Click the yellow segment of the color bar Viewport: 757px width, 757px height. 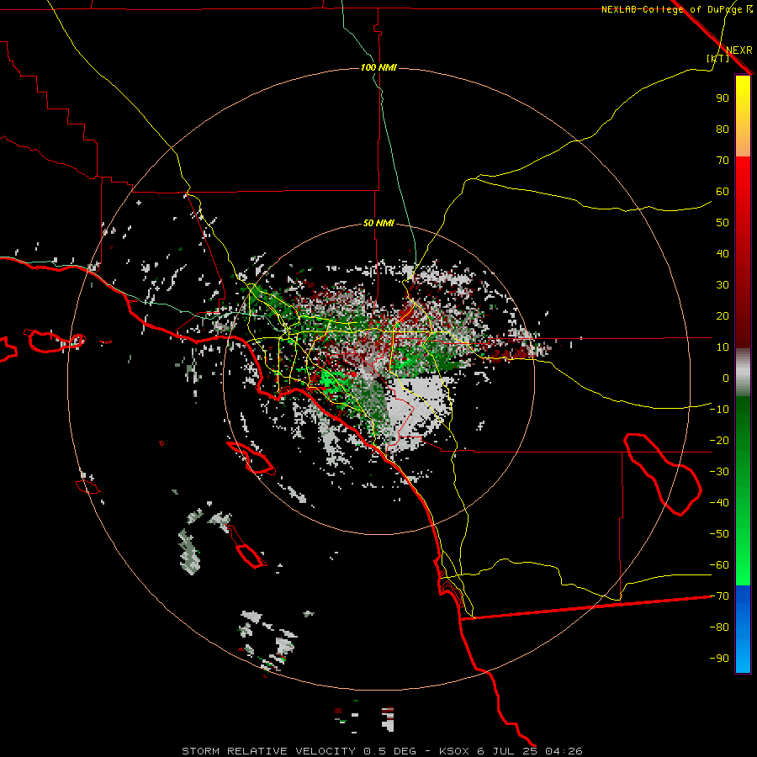[x=743, y=116]
